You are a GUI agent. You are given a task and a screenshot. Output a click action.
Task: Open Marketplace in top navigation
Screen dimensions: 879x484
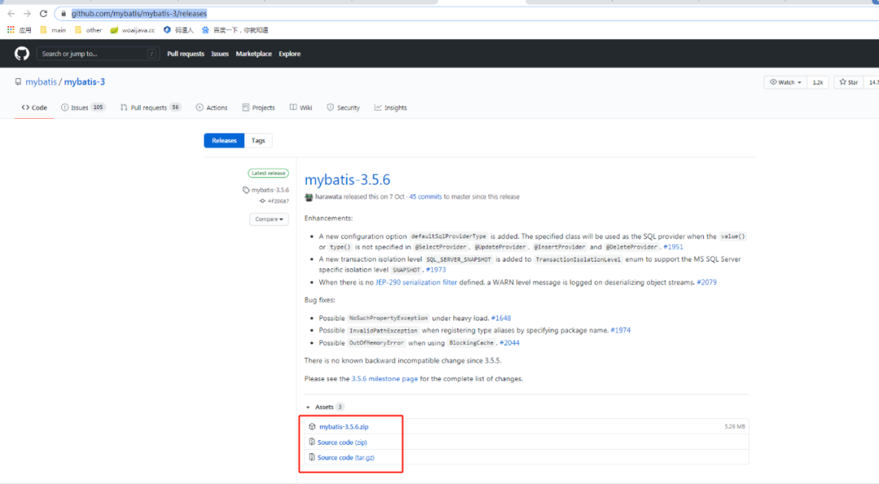click(x=253, y=54)
